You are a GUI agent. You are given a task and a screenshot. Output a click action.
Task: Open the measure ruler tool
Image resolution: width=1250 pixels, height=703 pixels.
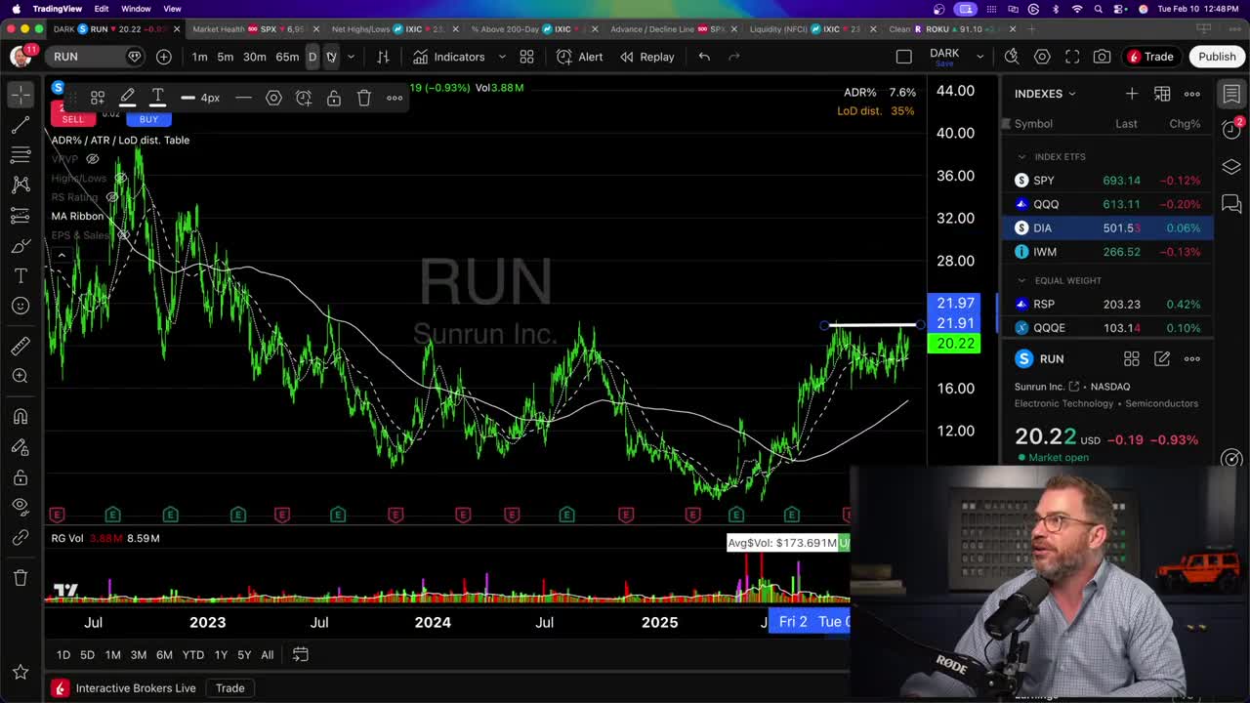[21, 344]
